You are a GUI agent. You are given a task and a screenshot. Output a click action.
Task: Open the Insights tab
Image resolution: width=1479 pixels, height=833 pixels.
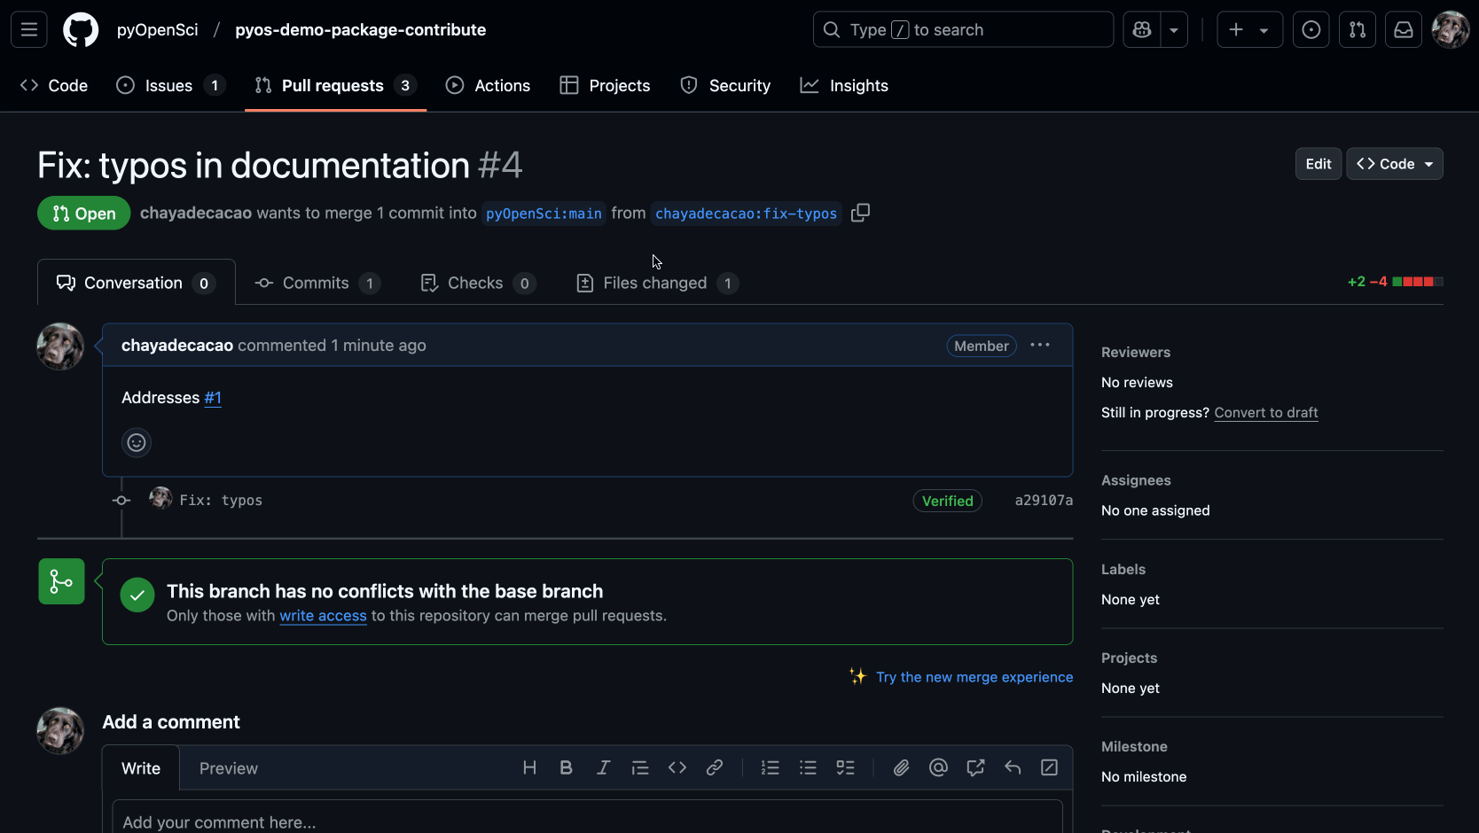pos(844,85)
